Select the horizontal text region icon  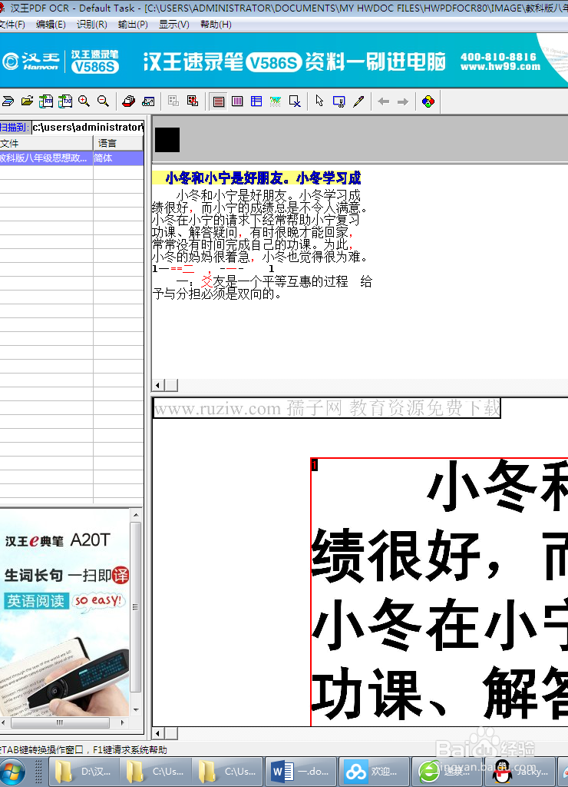pos(219,101)
